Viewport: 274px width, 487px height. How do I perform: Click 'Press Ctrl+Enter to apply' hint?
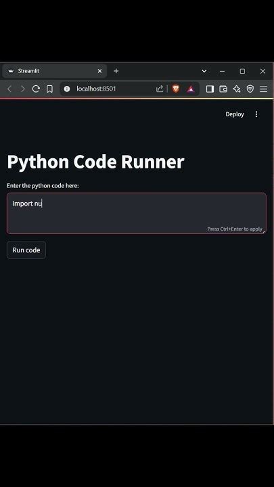pyautogui.click(x=235, y=229)
